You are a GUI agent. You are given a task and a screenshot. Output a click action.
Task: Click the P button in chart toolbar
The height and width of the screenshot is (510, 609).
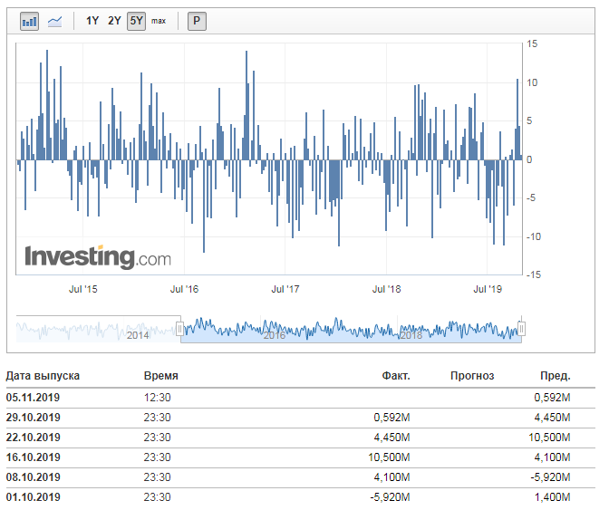coord(197,21)
